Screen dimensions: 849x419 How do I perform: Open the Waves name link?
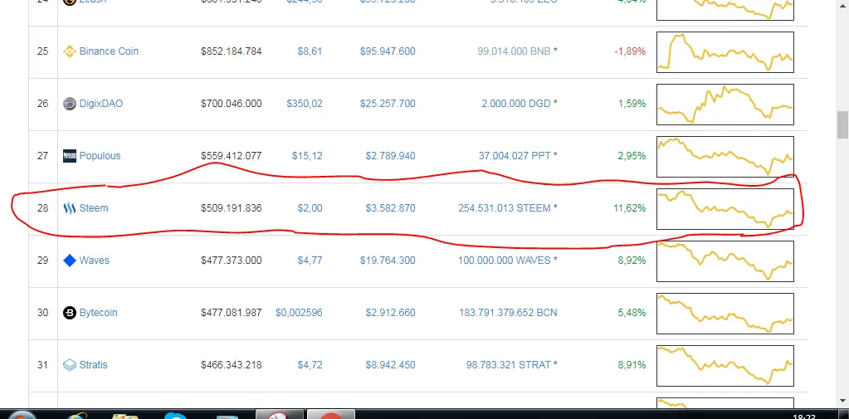pyautogui.click(x=95, y=261)
